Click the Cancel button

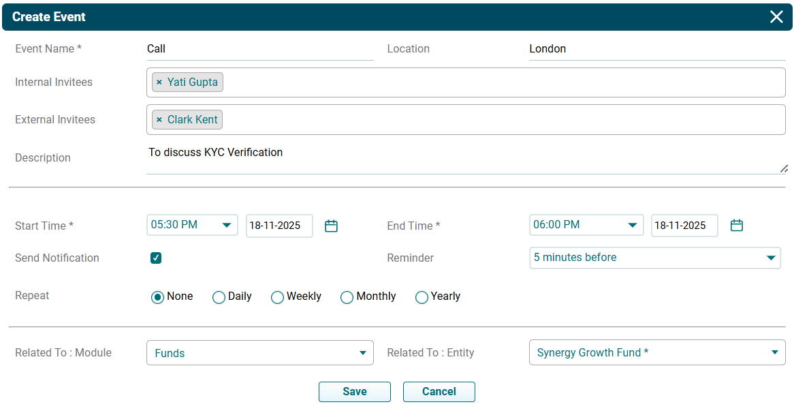click(x=439, y=392)
